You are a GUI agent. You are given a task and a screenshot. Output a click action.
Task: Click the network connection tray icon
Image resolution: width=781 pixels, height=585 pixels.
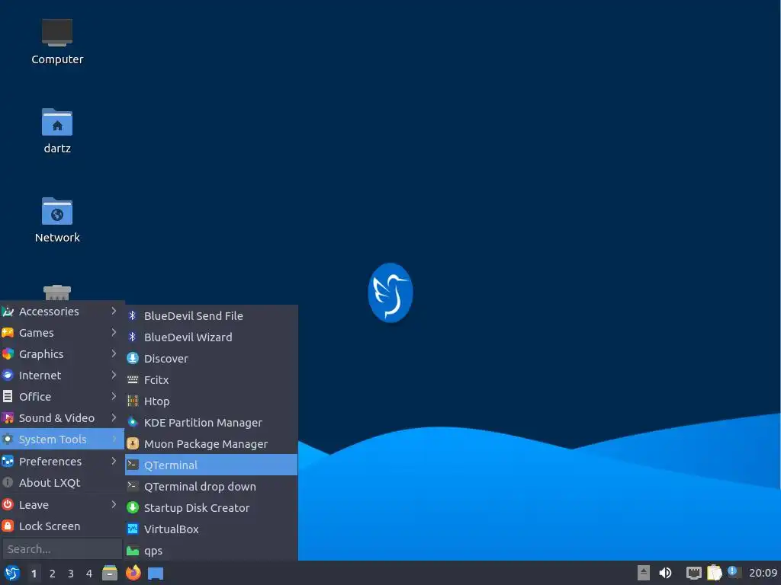tap(694, 573)
